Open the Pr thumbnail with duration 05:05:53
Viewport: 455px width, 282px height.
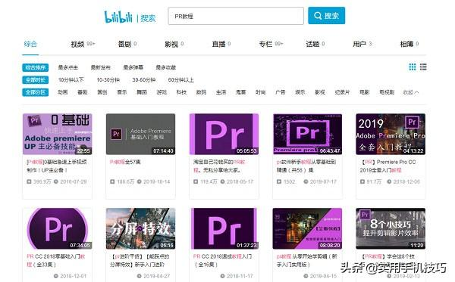(x=224, y=135)
